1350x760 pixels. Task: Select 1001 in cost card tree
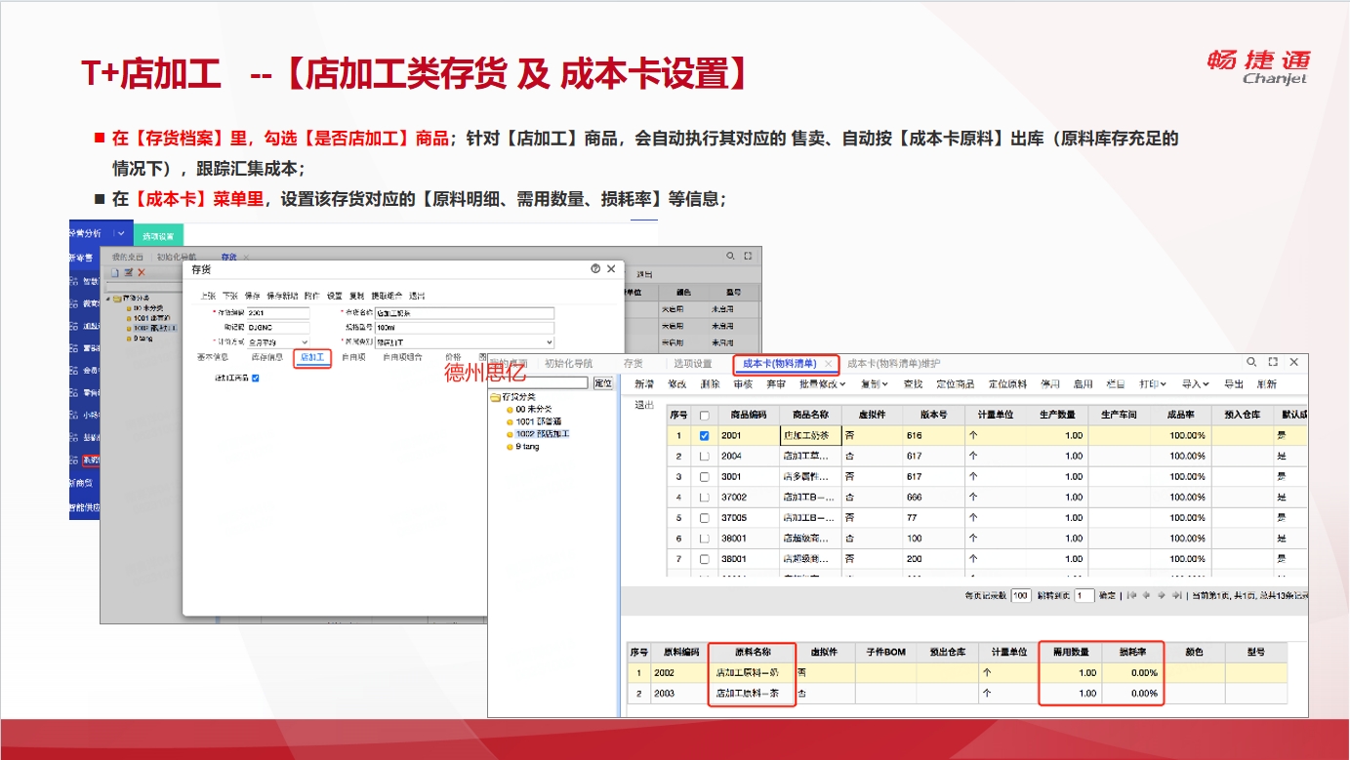538,421
